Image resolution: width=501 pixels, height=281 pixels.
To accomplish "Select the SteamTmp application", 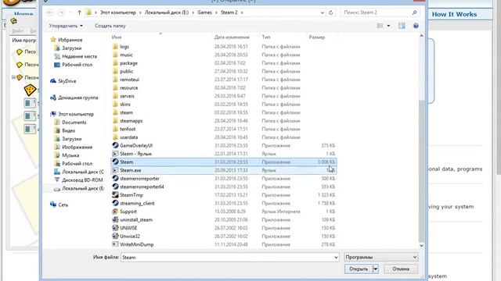I will coord(223,195).
